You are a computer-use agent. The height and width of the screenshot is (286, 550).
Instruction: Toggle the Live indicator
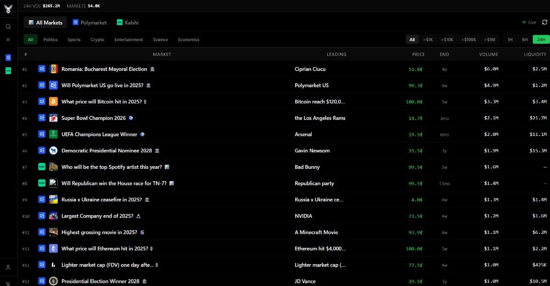[528, 22]
